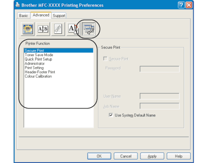Image resolution: width=206 pixels, height=163 pixels.
Task: Select the Page Setting scaling icon
Action: point(73,29)
